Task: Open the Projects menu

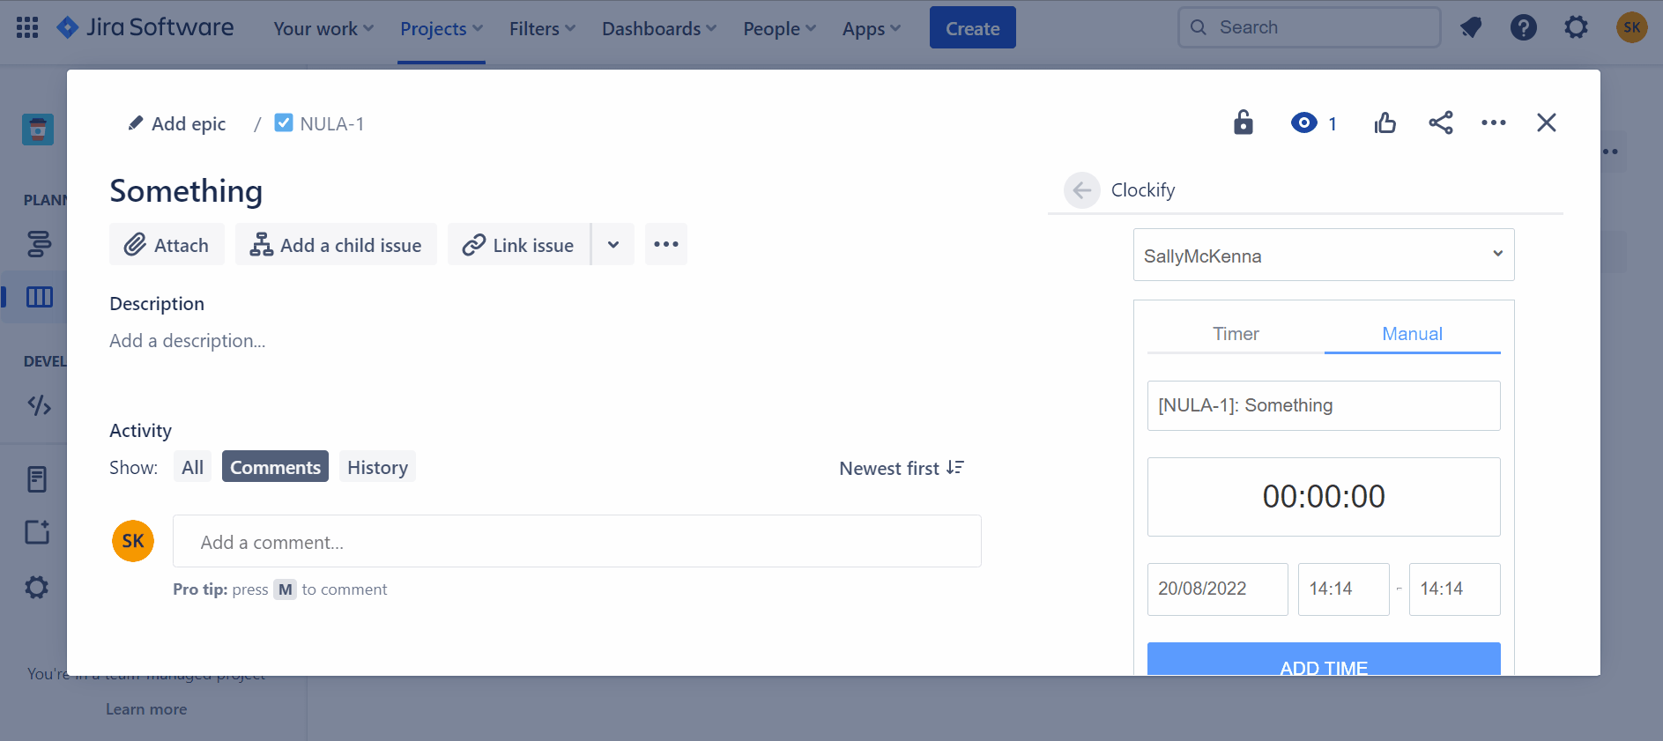Action: tap(442, 28)
